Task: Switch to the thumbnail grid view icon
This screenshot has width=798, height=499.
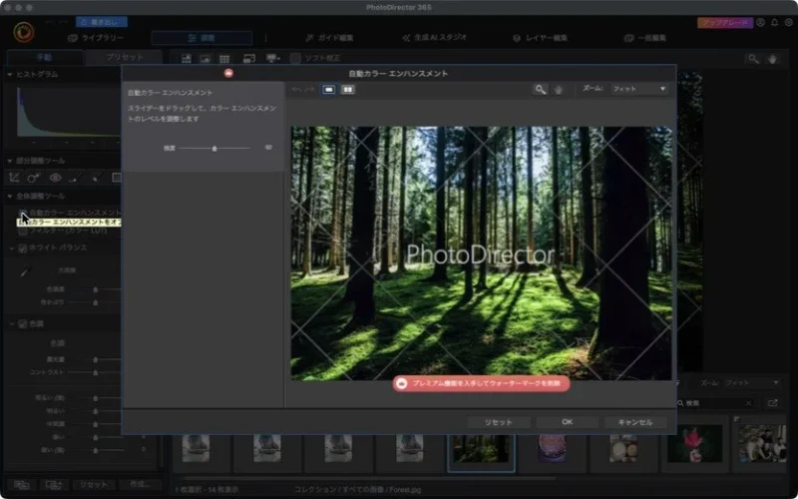Action: 224,59
